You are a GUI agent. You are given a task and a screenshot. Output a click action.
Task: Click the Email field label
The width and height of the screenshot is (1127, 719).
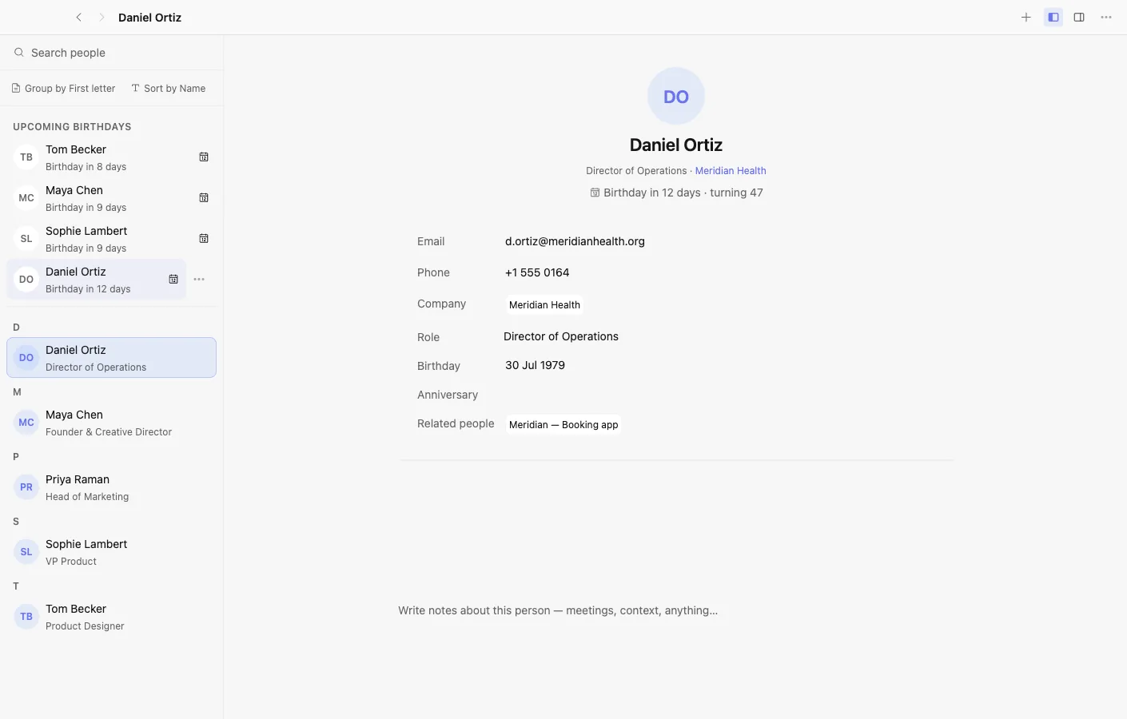431,241
